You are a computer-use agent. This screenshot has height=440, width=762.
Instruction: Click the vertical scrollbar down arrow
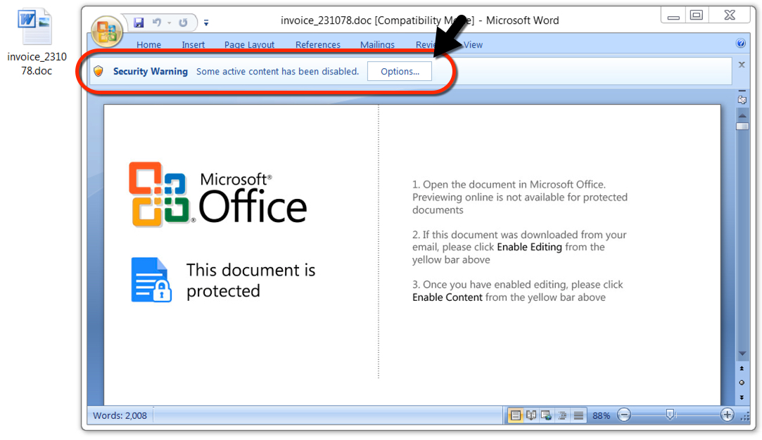(742, 354)
